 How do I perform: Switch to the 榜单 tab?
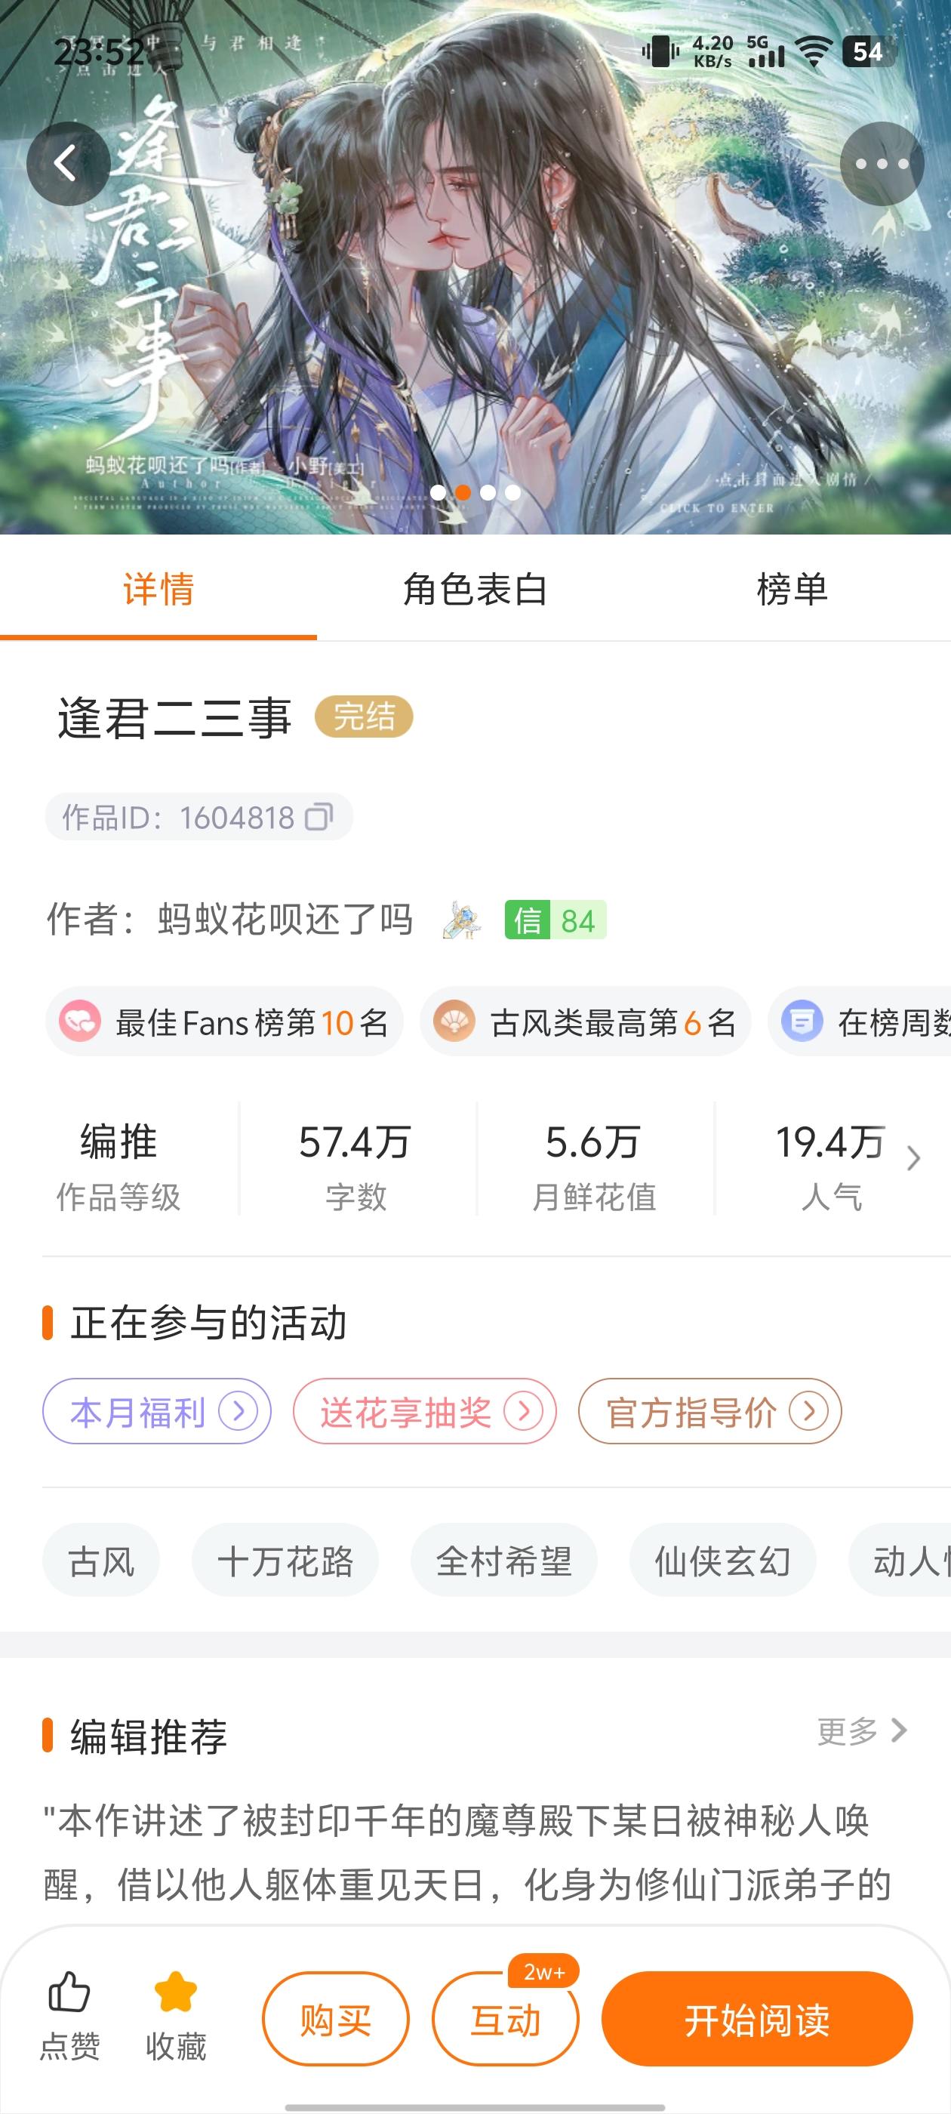point(792,589)
